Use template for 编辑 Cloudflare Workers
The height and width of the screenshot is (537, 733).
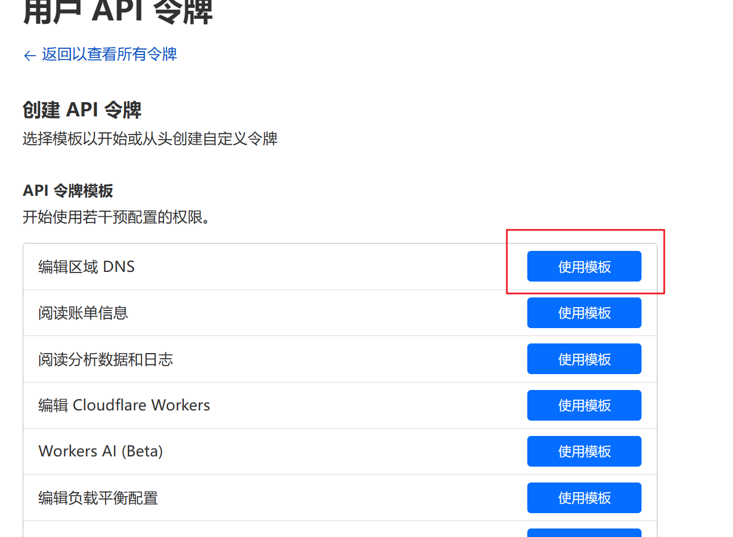(x=584, y=405)
